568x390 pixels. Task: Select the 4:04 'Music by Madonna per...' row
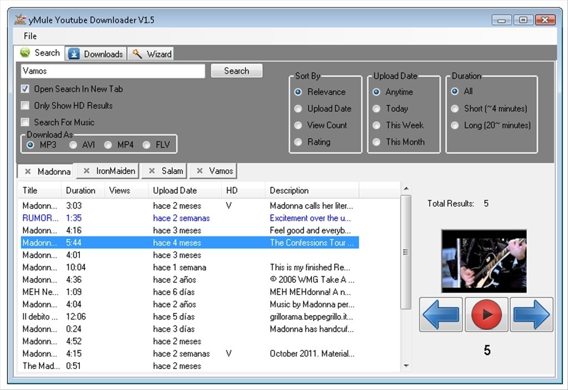(x=190, y=304)
